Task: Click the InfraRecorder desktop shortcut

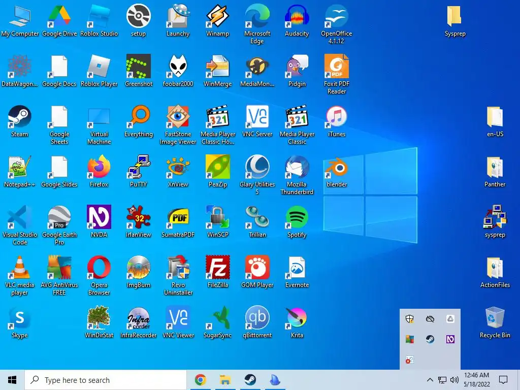Action: coord(139,322)
